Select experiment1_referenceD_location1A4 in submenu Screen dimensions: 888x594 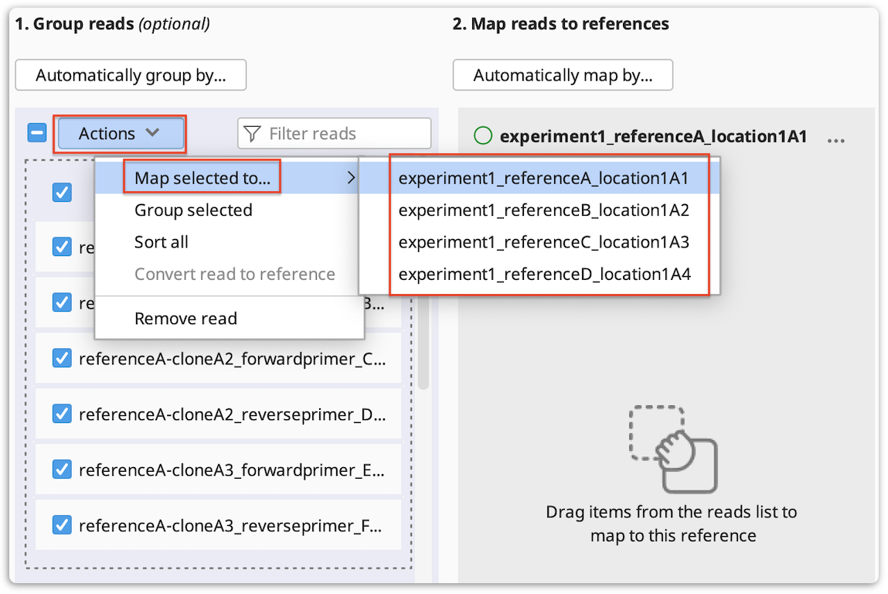[539, 275]
